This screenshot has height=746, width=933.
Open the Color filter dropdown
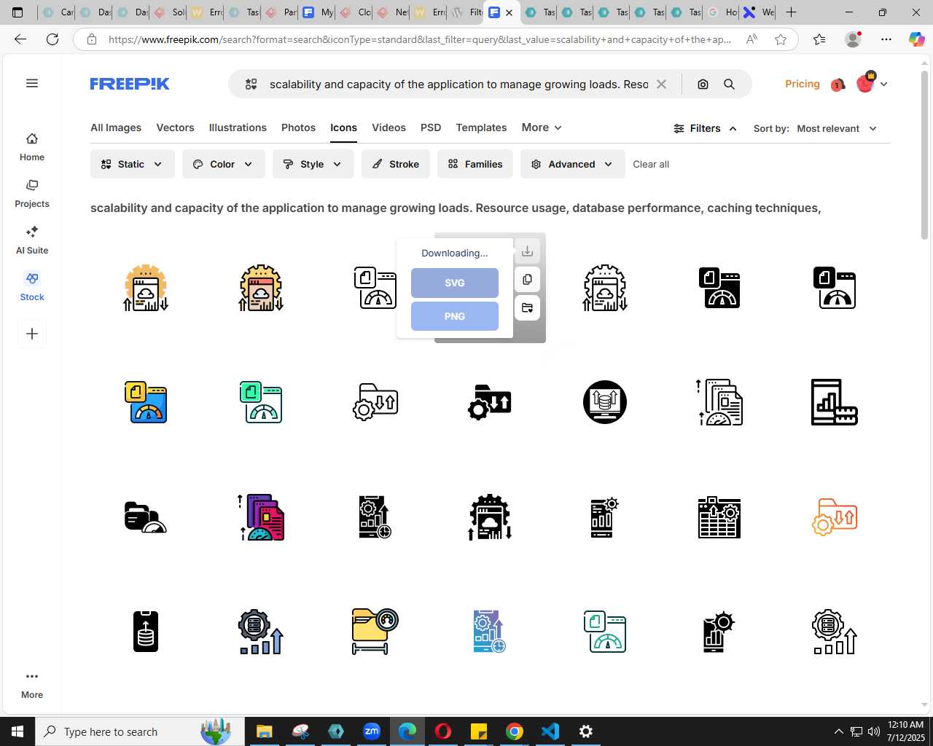[223, 164]
